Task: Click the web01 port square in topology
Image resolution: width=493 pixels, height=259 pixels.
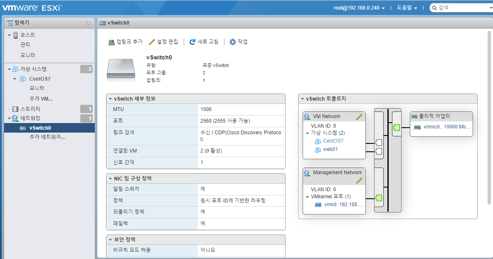Action: click(x=379, y=151)
